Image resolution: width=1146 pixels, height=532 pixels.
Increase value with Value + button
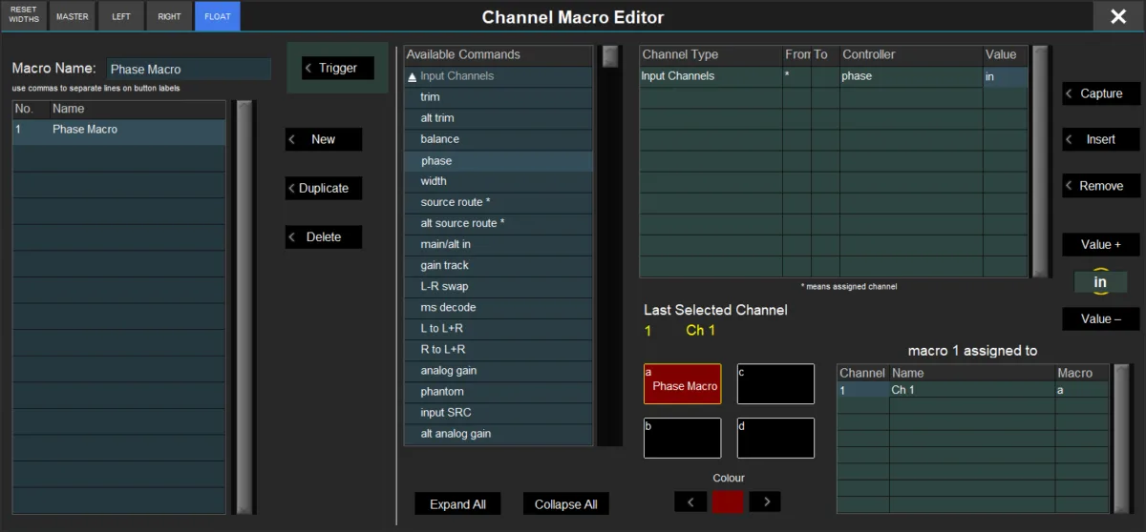tap(1101, 244)
